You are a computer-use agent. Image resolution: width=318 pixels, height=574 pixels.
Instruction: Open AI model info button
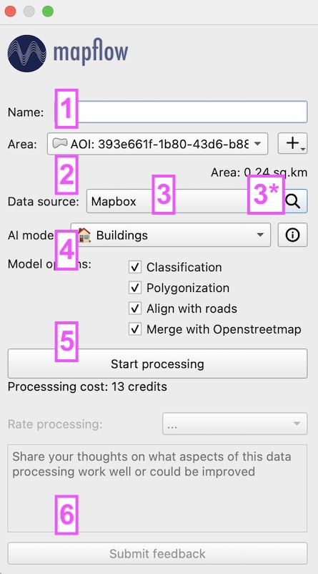pos(292,235)
